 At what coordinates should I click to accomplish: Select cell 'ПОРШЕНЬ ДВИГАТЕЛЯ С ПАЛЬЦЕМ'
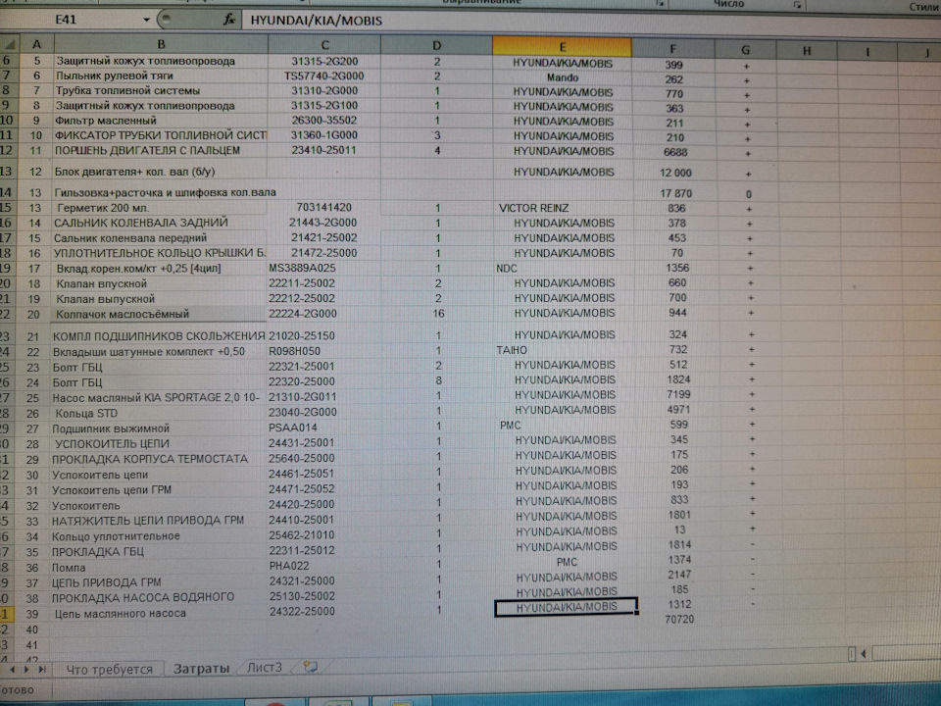coord(161,150)
